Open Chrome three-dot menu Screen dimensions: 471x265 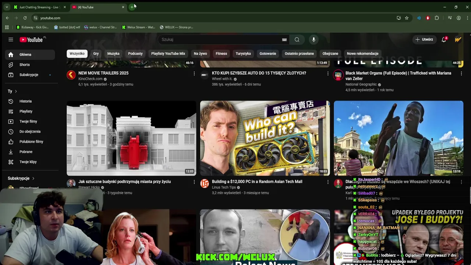pos(467,18)
